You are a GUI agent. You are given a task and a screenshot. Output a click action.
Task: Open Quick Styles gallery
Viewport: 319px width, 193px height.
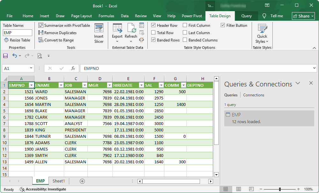click(x=262, y=33)
